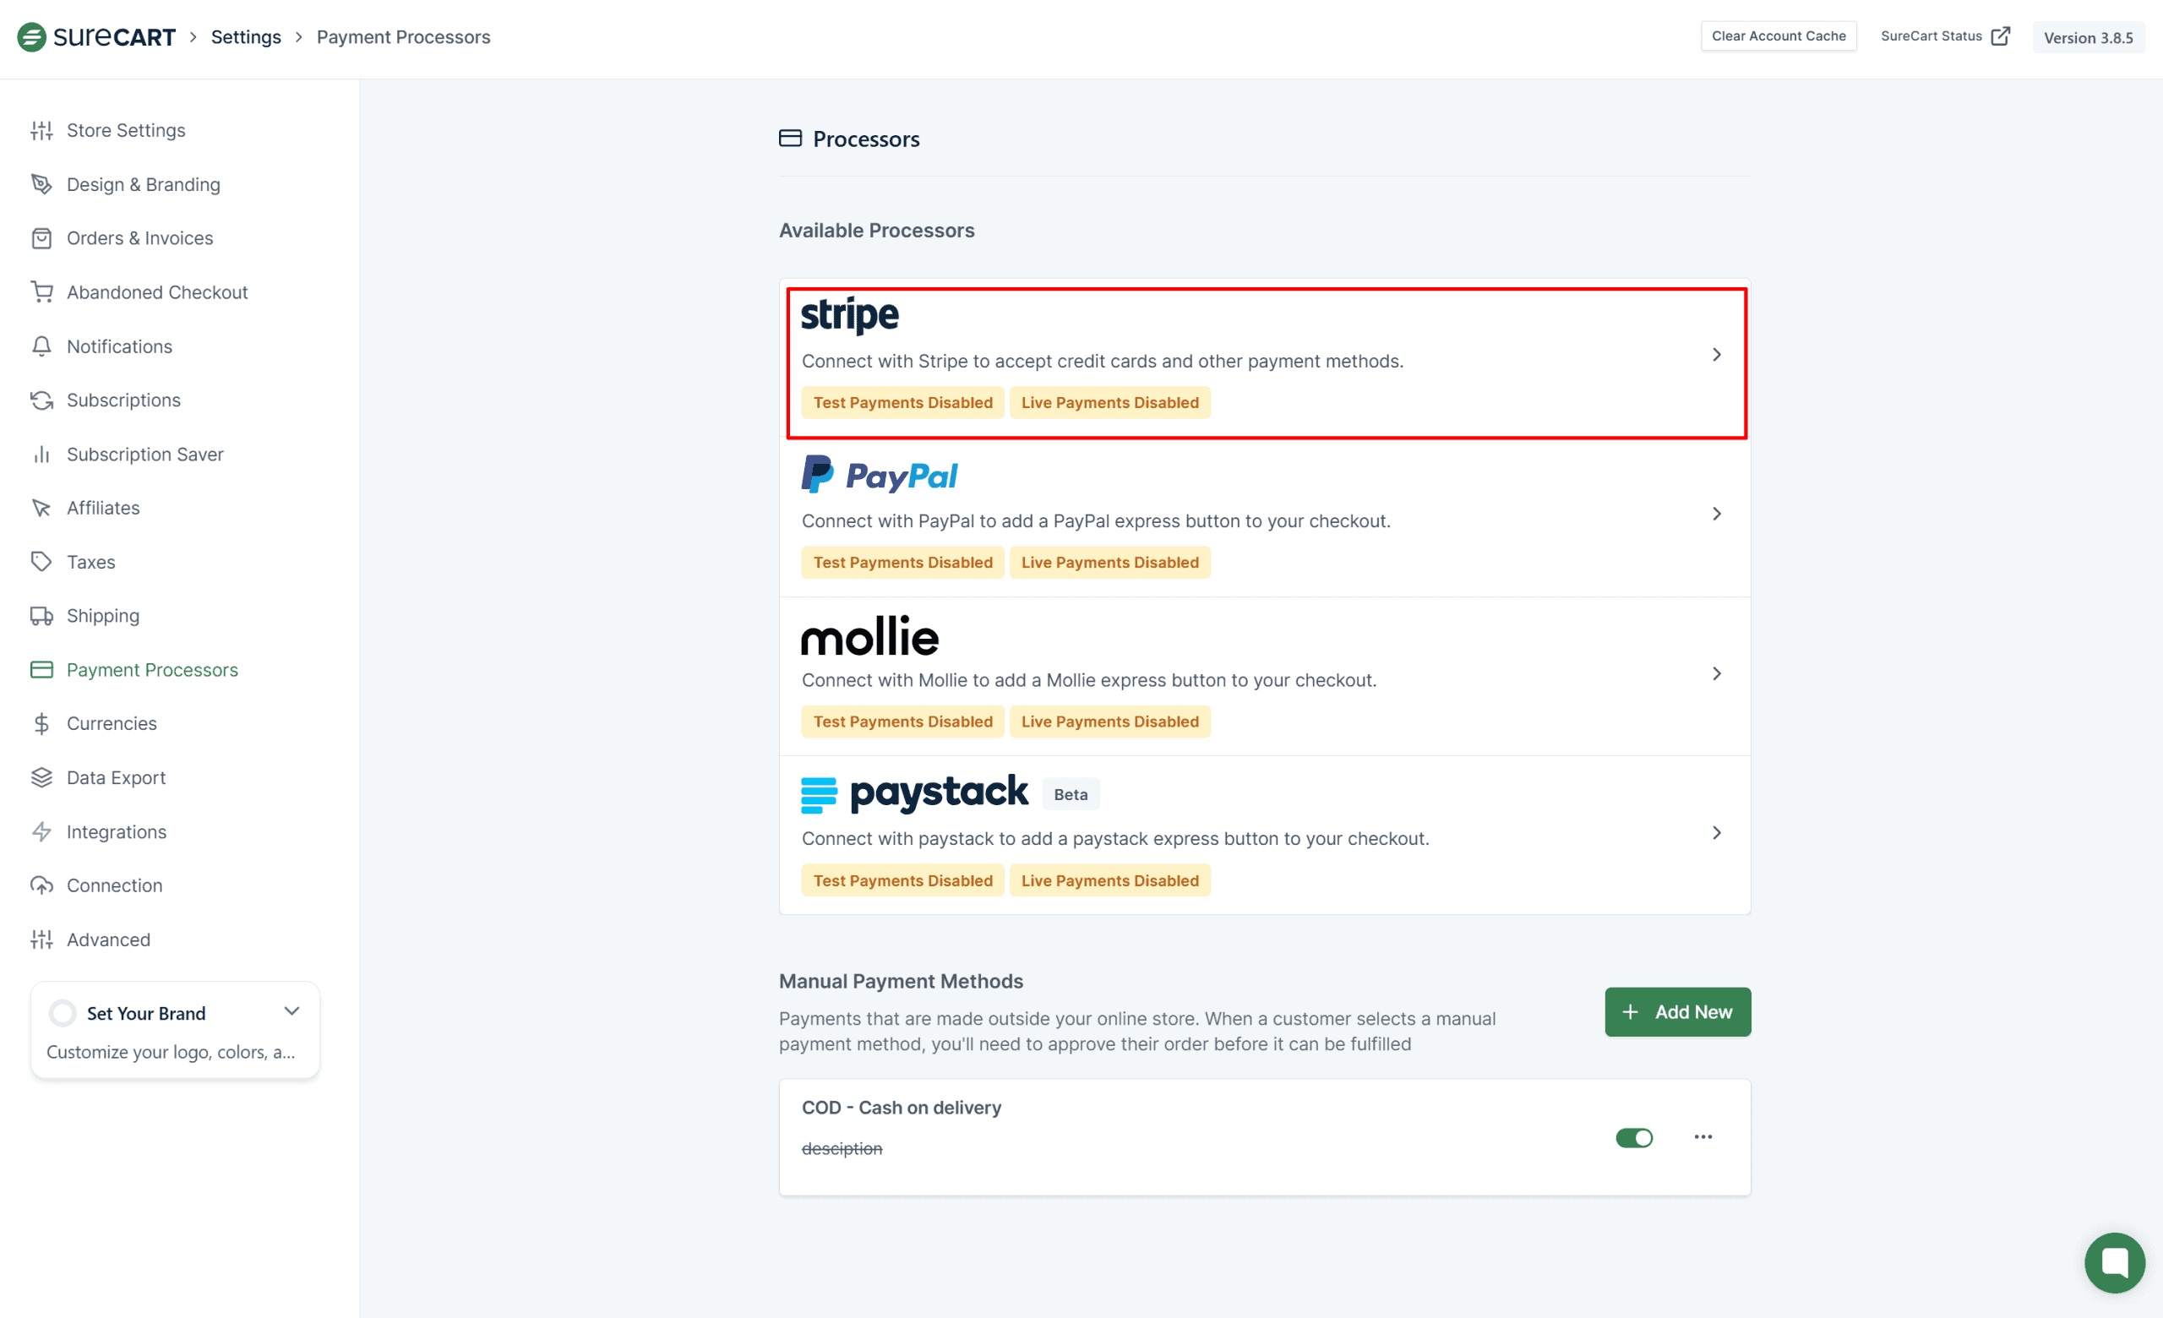Expand the PayPal processor chevron
Image resolution: width=2163 pixels, height=1318 pixels.
(x=1716, y=515)
